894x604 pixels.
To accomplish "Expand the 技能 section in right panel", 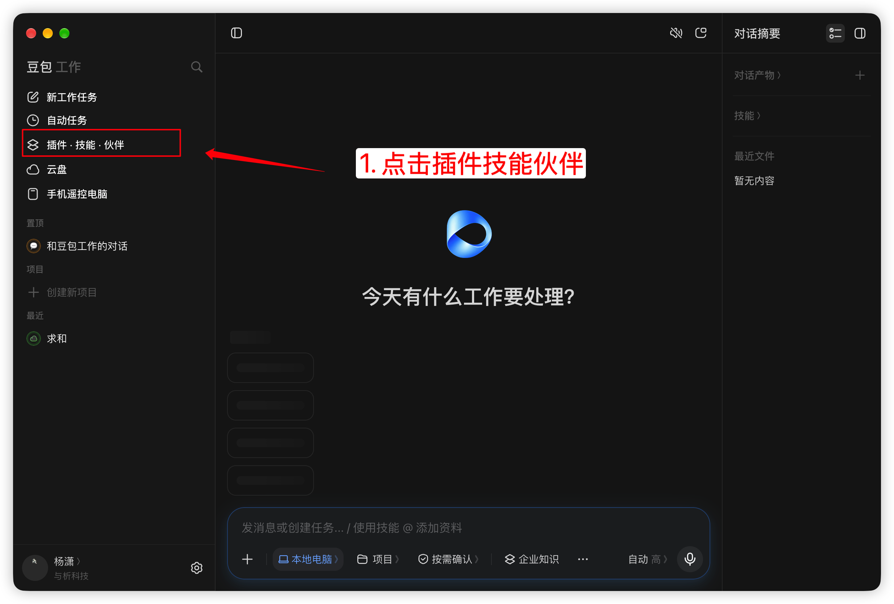I will 747,116.
